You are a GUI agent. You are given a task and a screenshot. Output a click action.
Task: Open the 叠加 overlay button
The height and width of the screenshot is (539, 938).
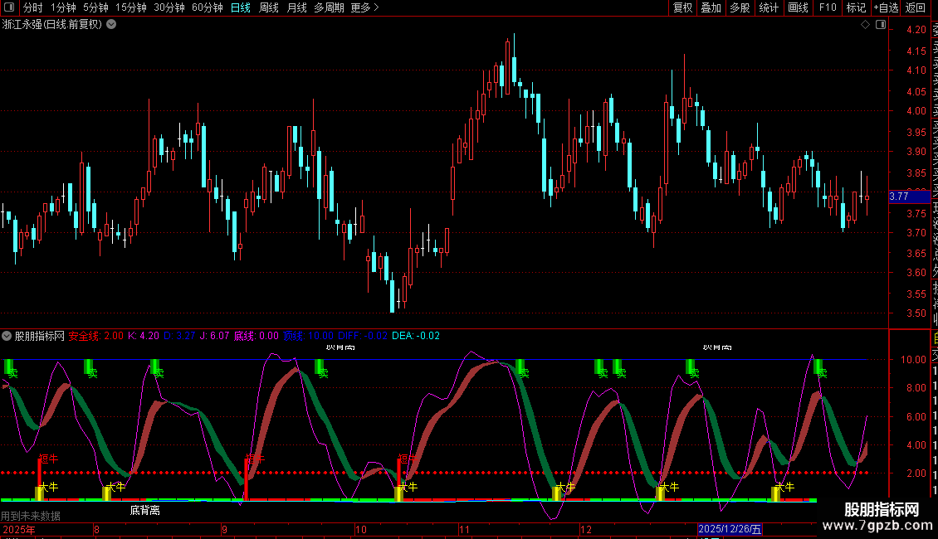click(x=711, y=7)
